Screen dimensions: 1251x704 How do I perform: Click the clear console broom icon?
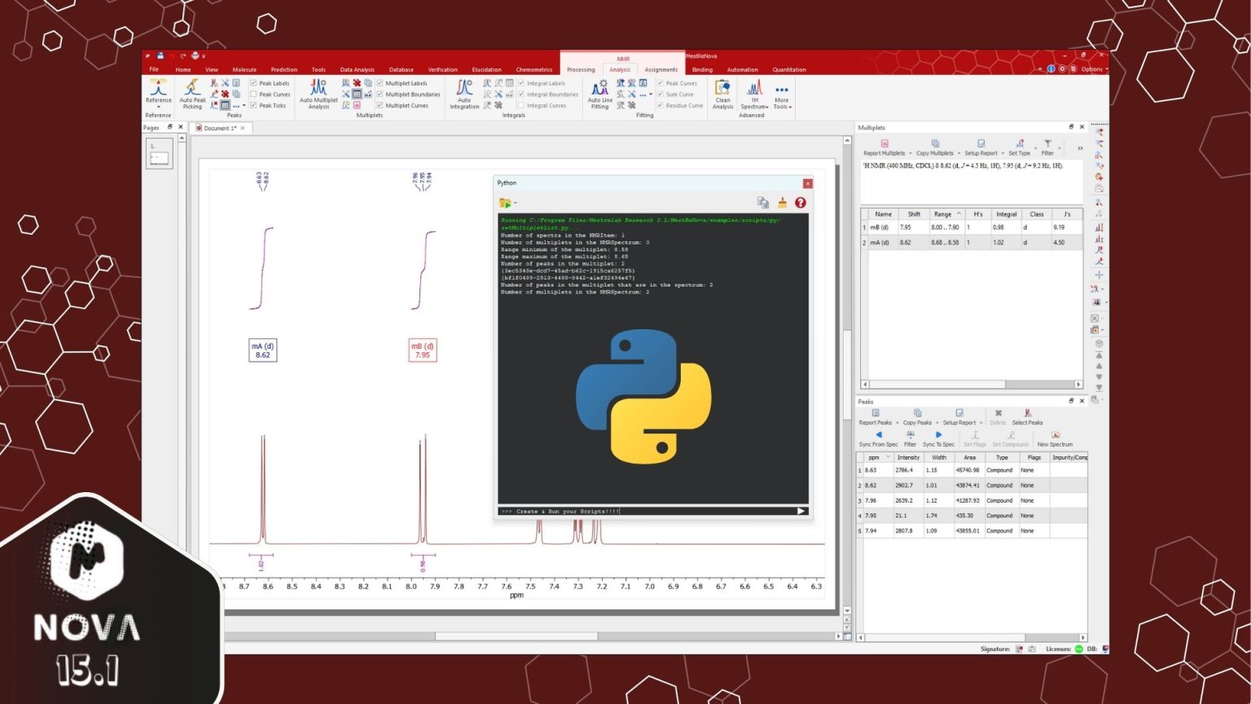click(782, 203)
